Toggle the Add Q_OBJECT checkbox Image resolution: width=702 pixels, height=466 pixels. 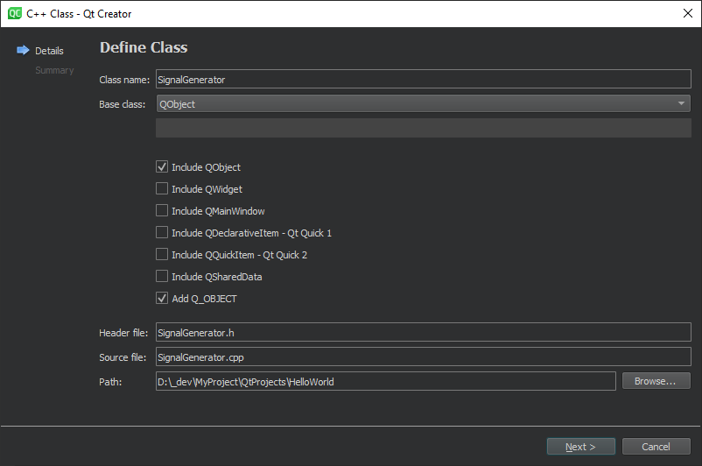click(162, 299)
